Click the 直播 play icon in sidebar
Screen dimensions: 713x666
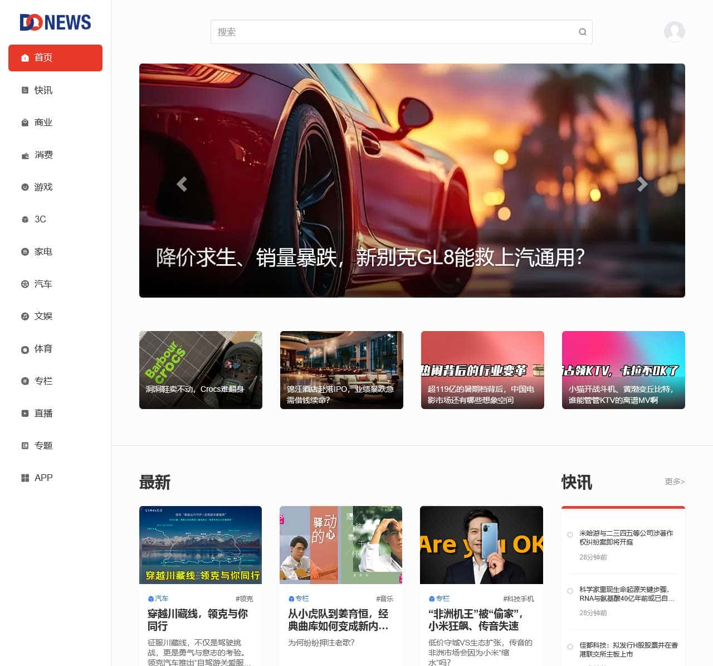click(x=25, y=414)
